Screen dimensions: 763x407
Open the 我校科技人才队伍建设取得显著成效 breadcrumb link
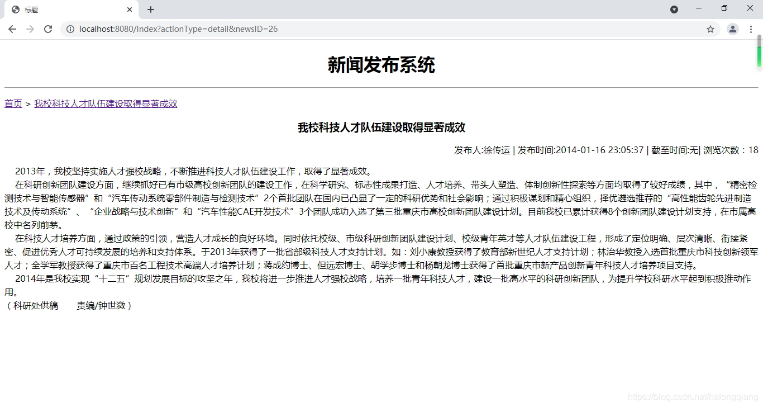[x=106, y=103]
